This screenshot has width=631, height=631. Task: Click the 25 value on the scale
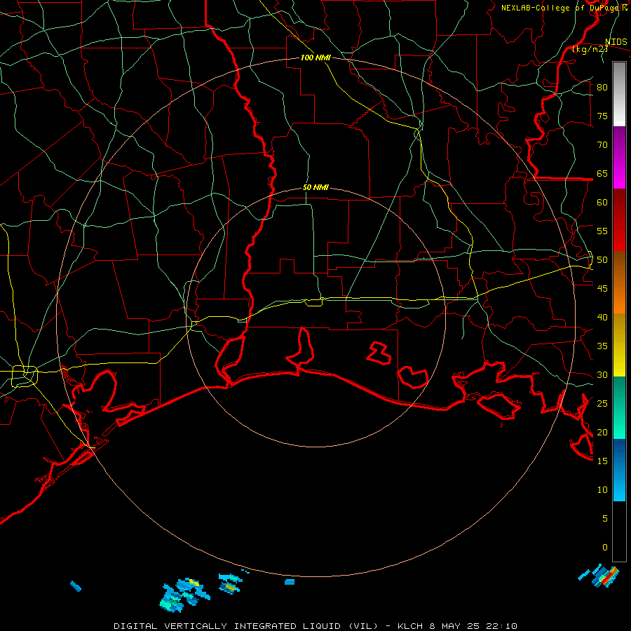pyautogui.click(x=602, y=404)
